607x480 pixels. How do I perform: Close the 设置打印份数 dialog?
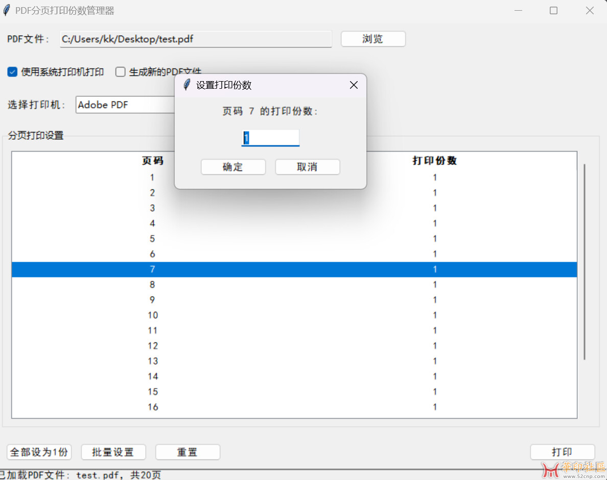click(354, 85)
